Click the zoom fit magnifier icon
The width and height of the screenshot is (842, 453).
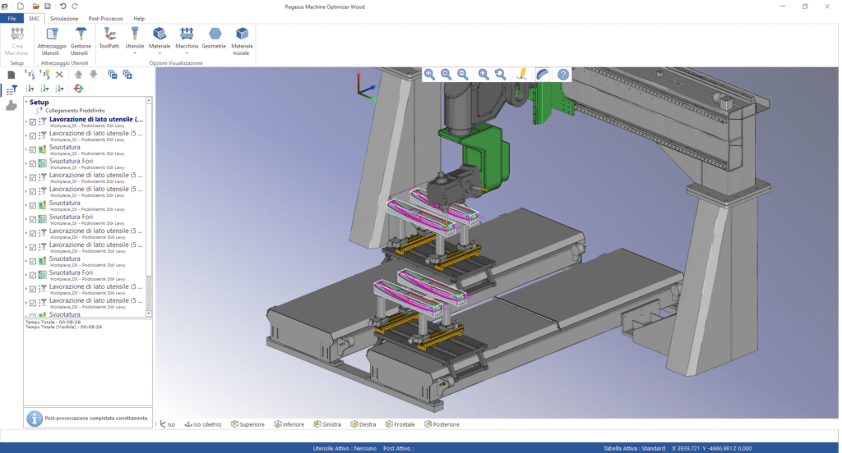point(483,75)
